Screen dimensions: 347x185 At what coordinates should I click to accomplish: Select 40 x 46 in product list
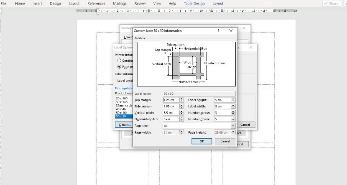(x=124, y=109)
